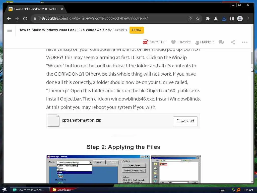257x193 pixels.
Task: Select the How to Make Windows 2000 tab
Action: pos(36,9)
